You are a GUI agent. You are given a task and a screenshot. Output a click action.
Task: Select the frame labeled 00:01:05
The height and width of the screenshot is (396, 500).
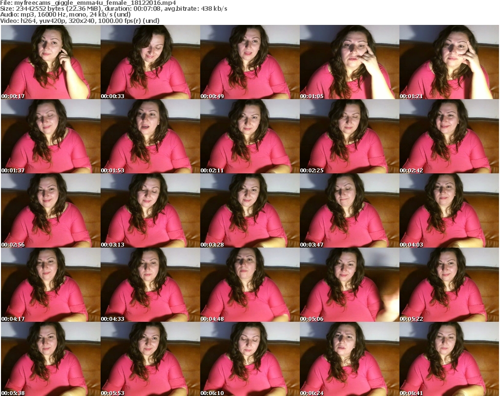[349, 62]
